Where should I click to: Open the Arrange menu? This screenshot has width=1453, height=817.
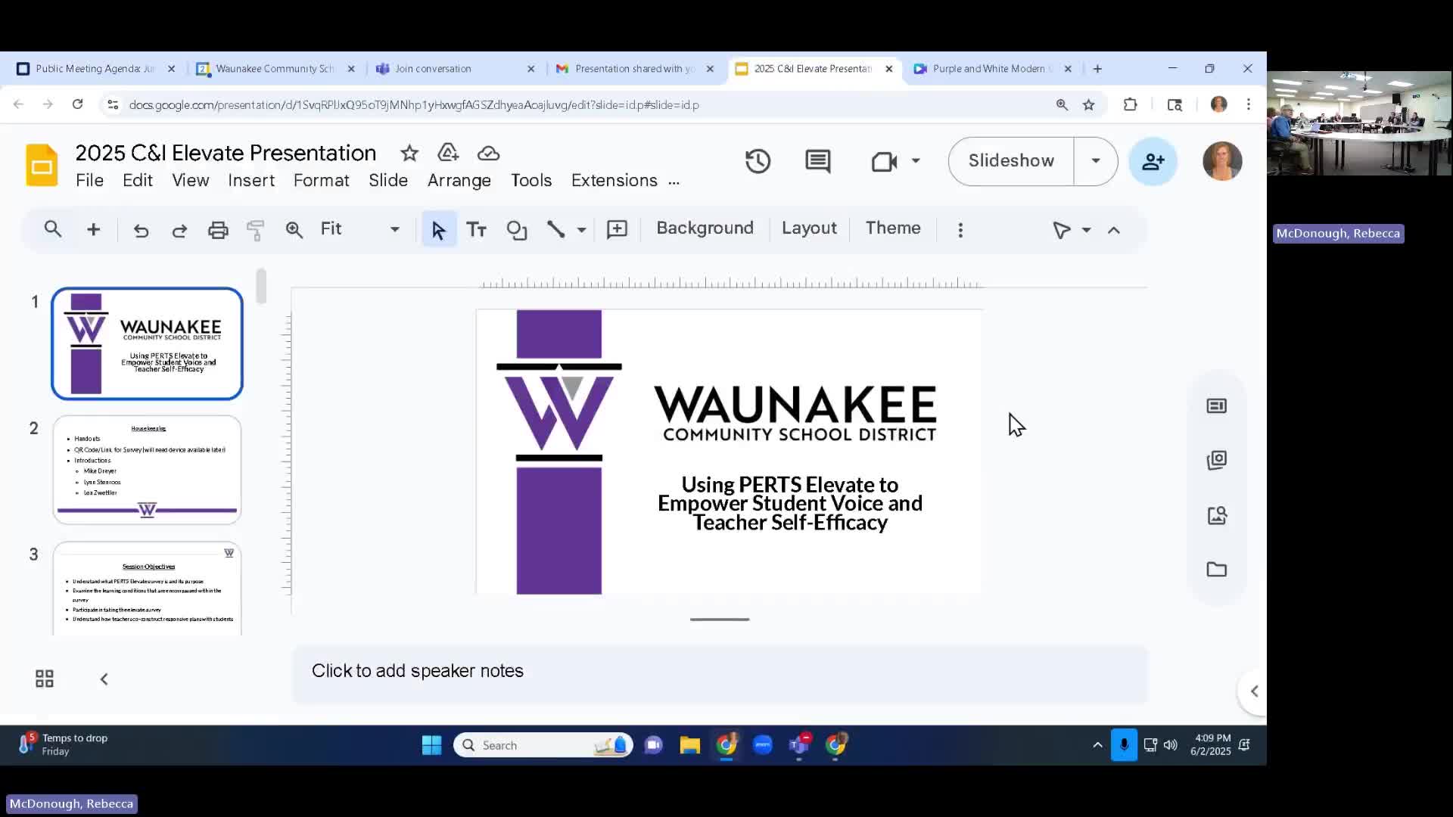tap(459, 181)
